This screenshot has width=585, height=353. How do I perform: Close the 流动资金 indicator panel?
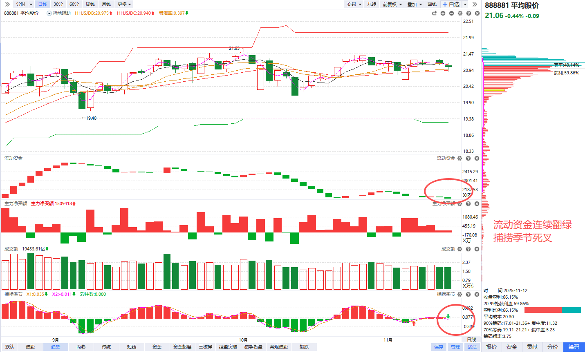[477, 158]
